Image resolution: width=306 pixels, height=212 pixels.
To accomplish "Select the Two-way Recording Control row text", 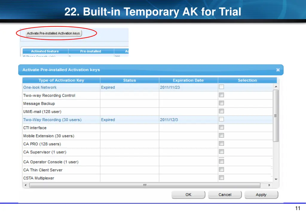I will 49,95.
